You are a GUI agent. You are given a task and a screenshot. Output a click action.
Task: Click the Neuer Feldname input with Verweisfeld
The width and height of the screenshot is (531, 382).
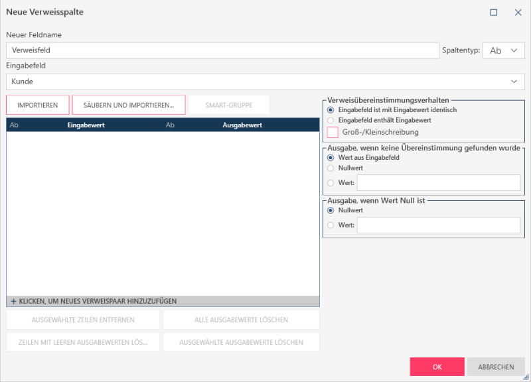pyautogui.click(x=222, y=50)
